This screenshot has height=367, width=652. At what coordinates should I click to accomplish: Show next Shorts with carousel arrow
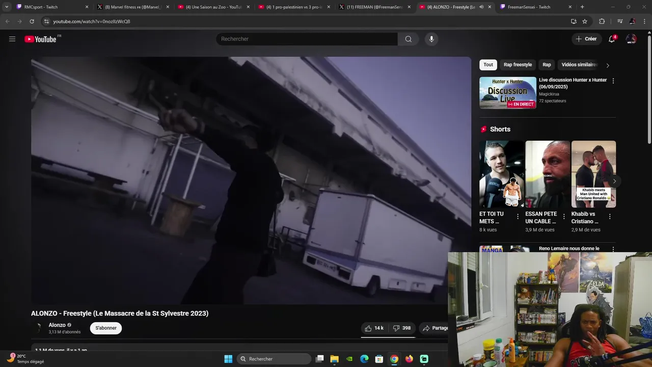(x=614, y=181)
